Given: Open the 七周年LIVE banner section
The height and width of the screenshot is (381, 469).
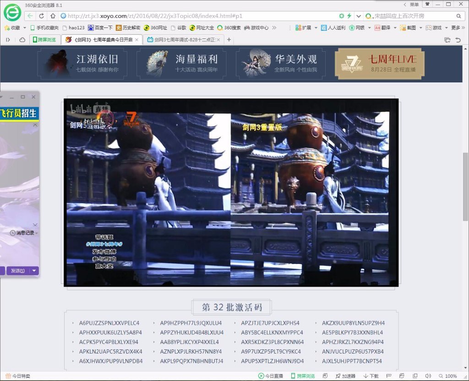Looking at the screenshot, I should coord(380,64).
